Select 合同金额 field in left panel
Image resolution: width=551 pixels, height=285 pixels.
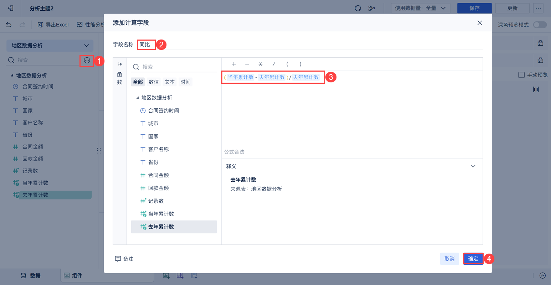33,147
